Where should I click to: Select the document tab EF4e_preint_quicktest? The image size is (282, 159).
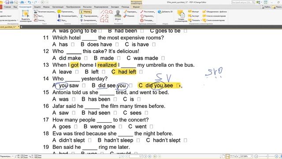point(9,27)
